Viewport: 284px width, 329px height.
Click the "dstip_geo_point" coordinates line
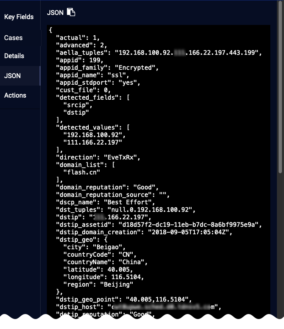coord(124,300)
